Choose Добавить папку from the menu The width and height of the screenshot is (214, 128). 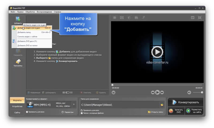(32, 32)
